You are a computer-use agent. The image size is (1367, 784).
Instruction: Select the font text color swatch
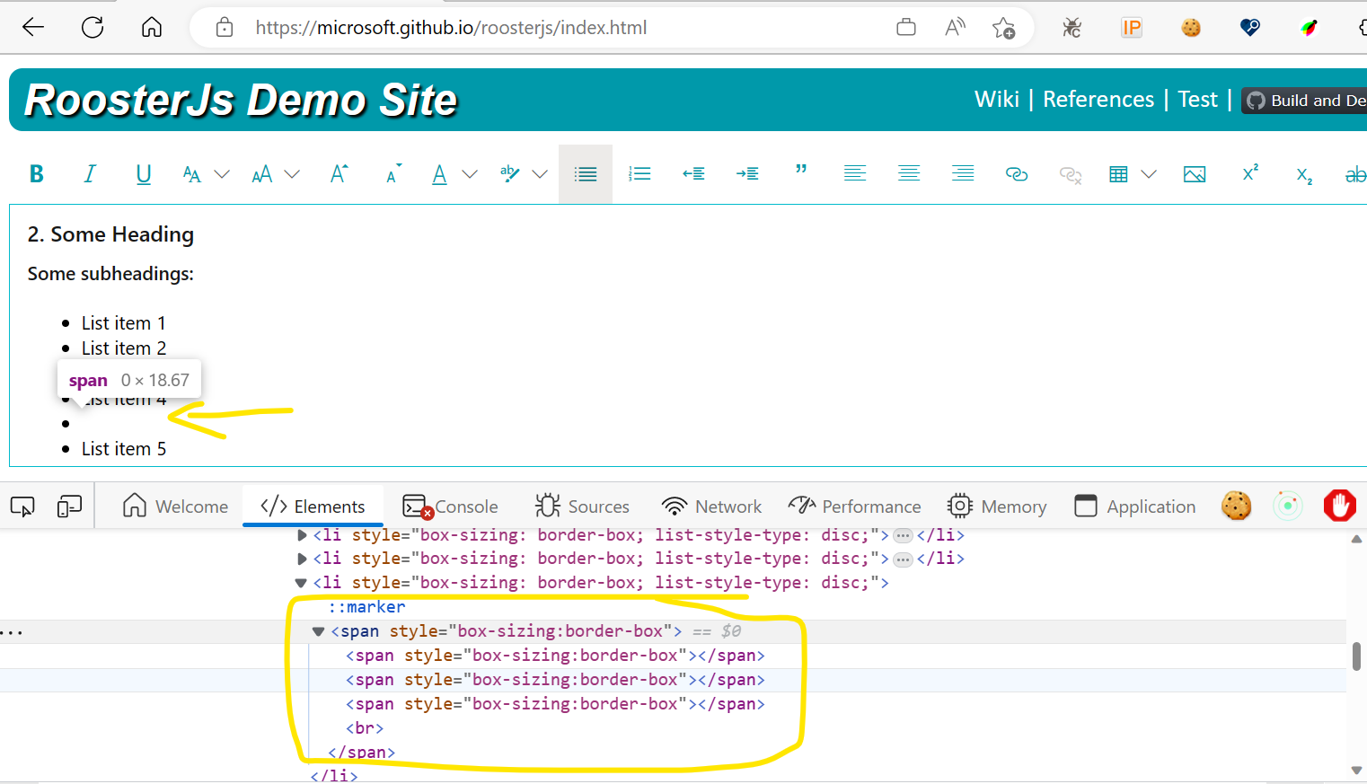click(x=439, y=173)
